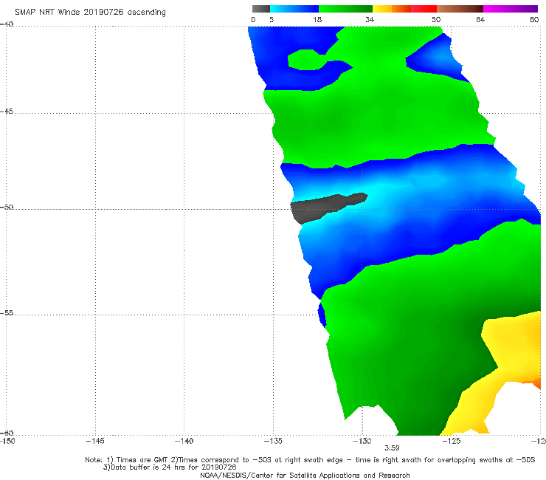Click the small green island inside the blue area

306,60
